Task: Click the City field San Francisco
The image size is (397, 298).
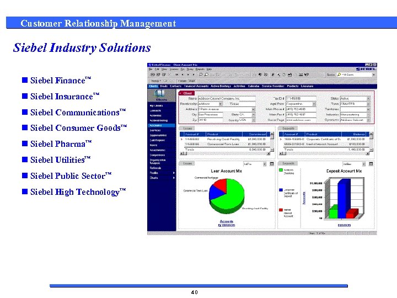Action: [211, 115]
